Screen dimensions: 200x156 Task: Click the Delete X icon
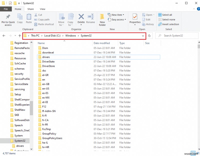coord(81,17)
